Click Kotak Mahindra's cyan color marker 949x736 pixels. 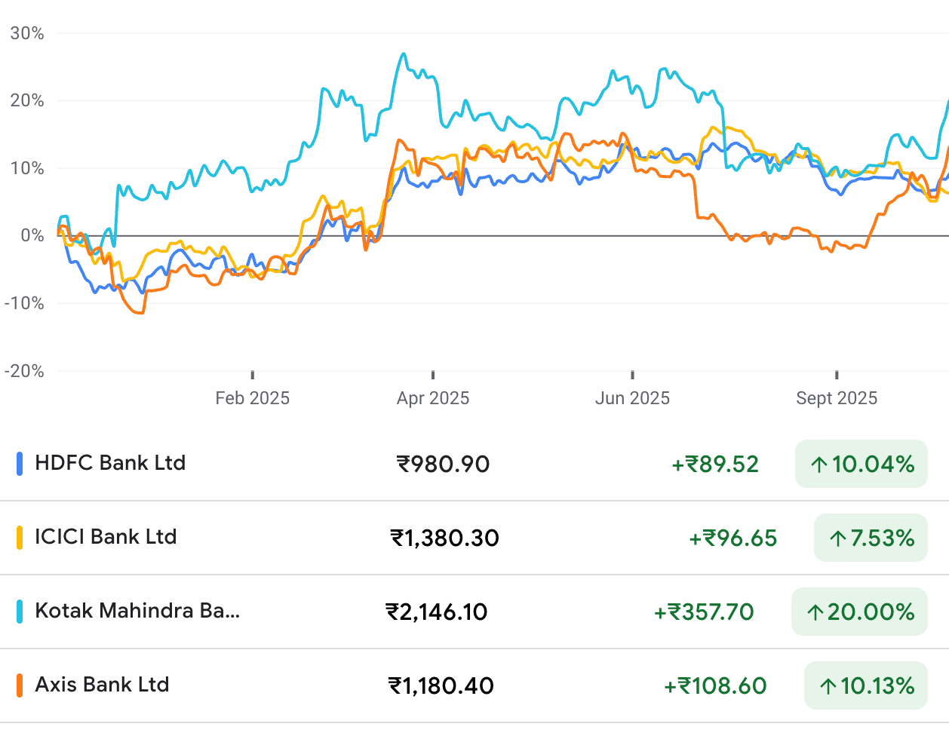coord(20,611)
